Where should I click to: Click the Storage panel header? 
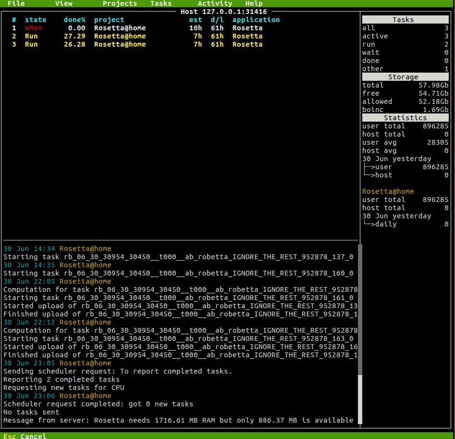[405, 76]
